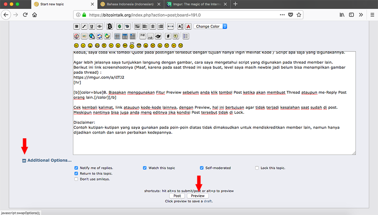The height and width of the screenshot is (215, 378).
Task: Insert a hyperlink tag
Action: click(x=92, y=36)
